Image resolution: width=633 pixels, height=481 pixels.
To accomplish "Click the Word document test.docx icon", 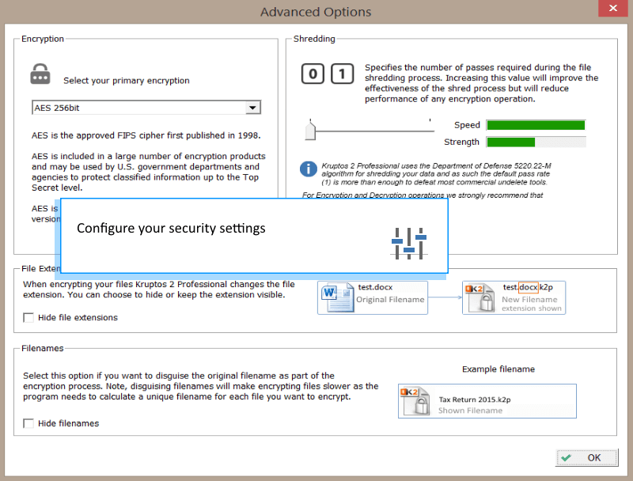I will (x=337, y=297).
